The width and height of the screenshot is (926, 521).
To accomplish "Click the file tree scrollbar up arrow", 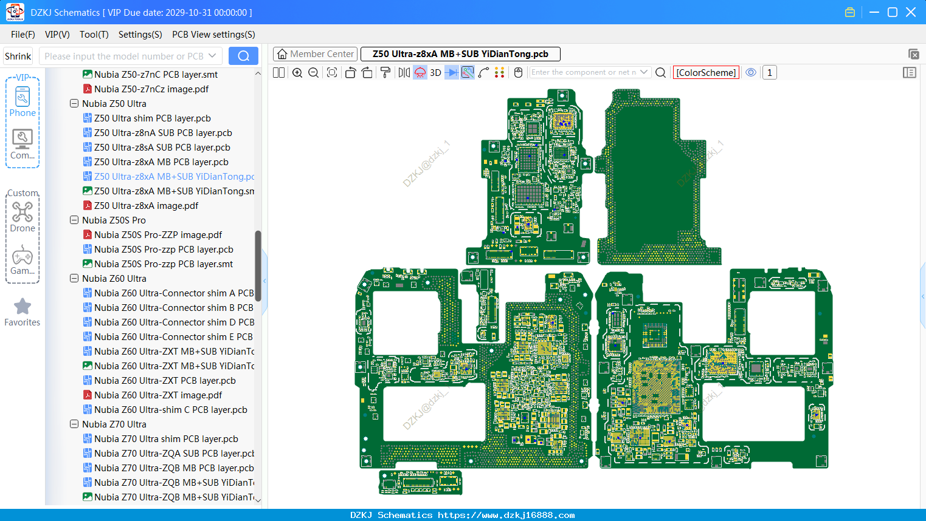I will [x=258, y=73].
